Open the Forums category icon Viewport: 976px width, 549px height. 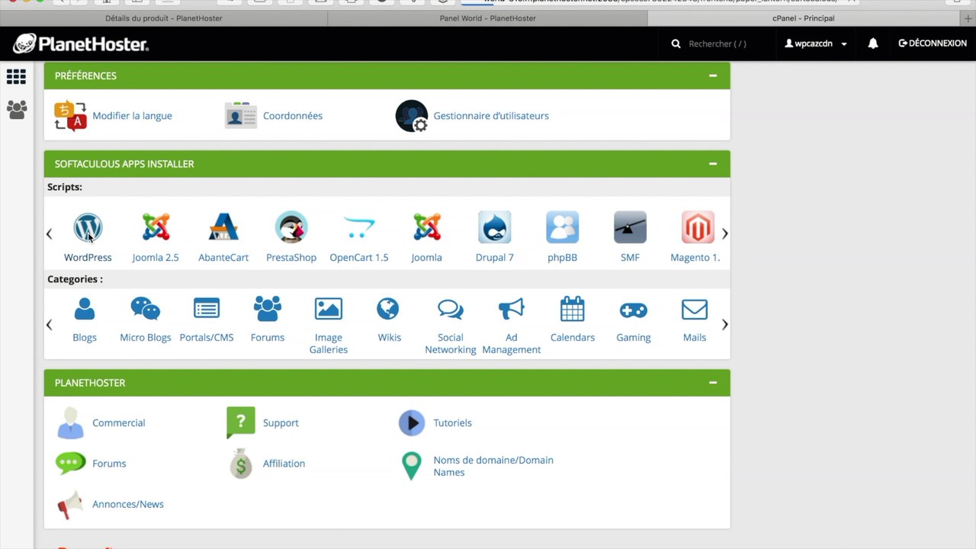(268, 309)
